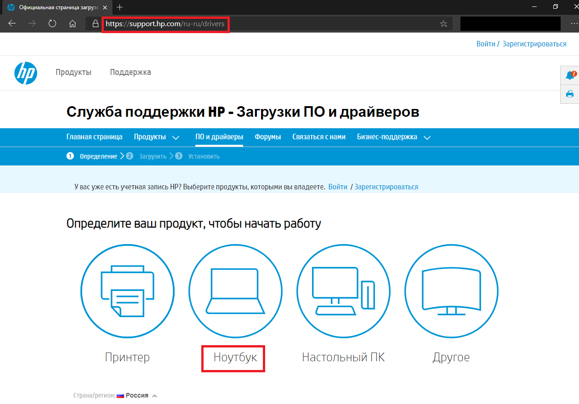Image resolution: width=579 pixels, height=404 pixels.
Task: Click Войти link at the top right
Action: coord(486,44)
